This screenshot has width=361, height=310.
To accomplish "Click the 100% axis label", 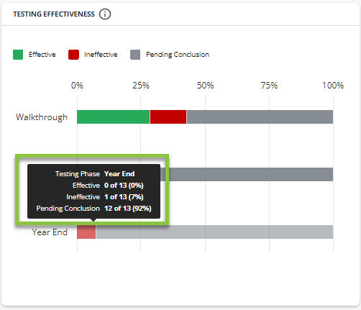I will [x=333, y=86].
